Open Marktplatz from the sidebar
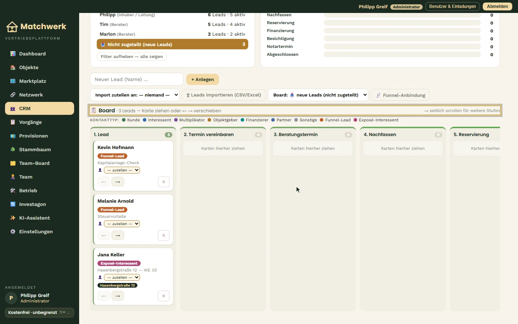This screenshot has width=518, height=324. 40,81
